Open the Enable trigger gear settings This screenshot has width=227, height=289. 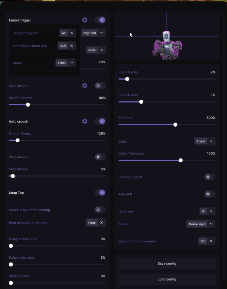tap(85, 20)
